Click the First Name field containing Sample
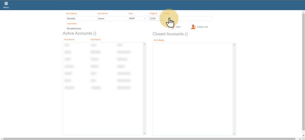 tap(81, 18)
